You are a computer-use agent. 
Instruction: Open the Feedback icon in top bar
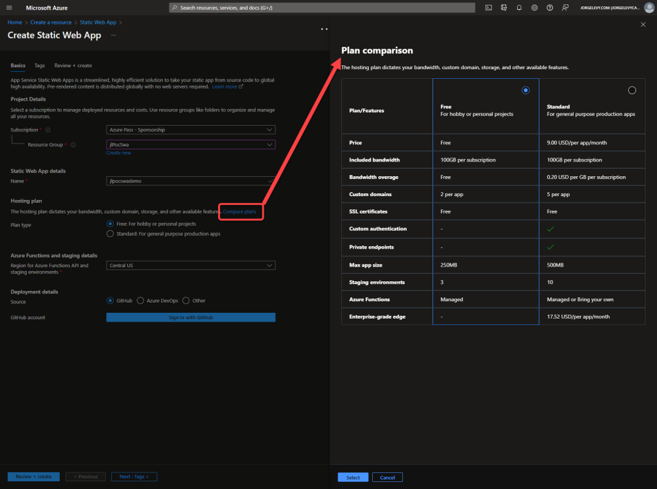coord(565,8)
